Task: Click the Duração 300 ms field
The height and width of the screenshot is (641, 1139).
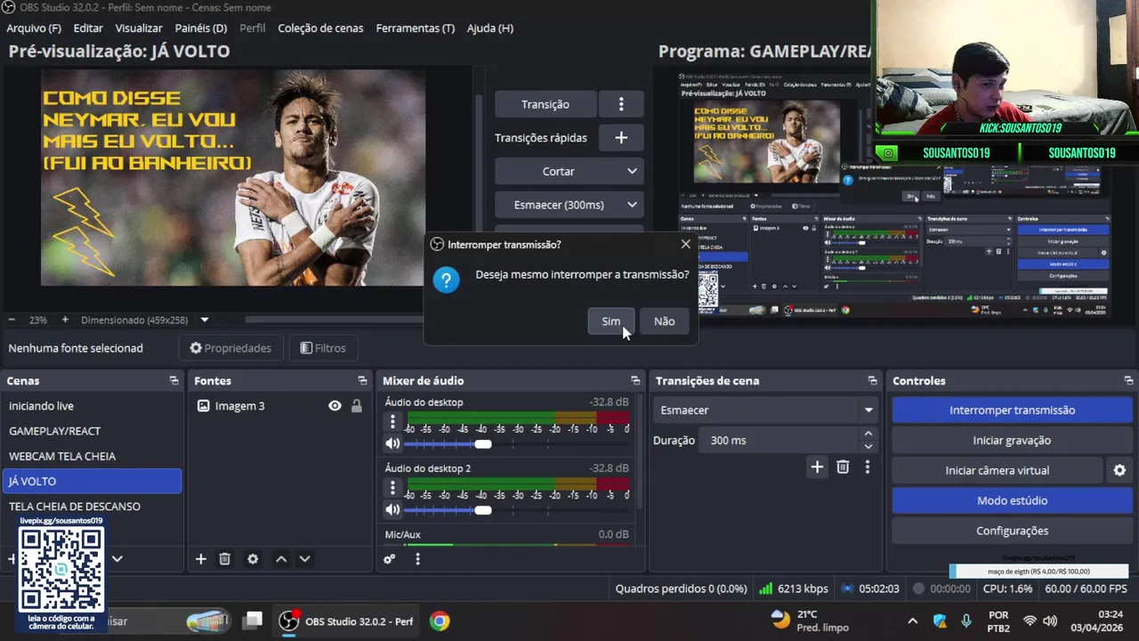Action: coord(779,441)
